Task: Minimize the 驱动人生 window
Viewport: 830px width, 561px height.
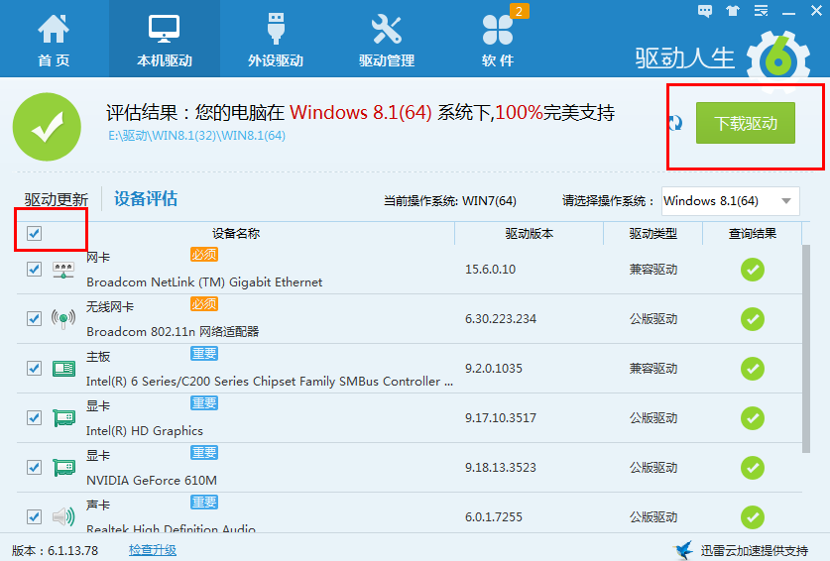Action: pos(788,12)
